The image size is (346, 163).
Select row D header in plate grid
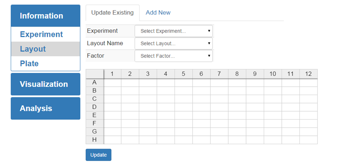(95, 107)
